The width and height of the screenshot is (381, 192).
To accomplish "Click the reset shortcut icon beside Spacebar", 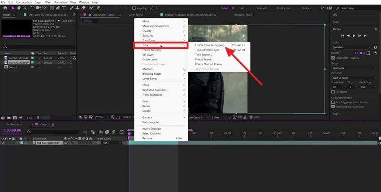I will (x=375, y=47).
